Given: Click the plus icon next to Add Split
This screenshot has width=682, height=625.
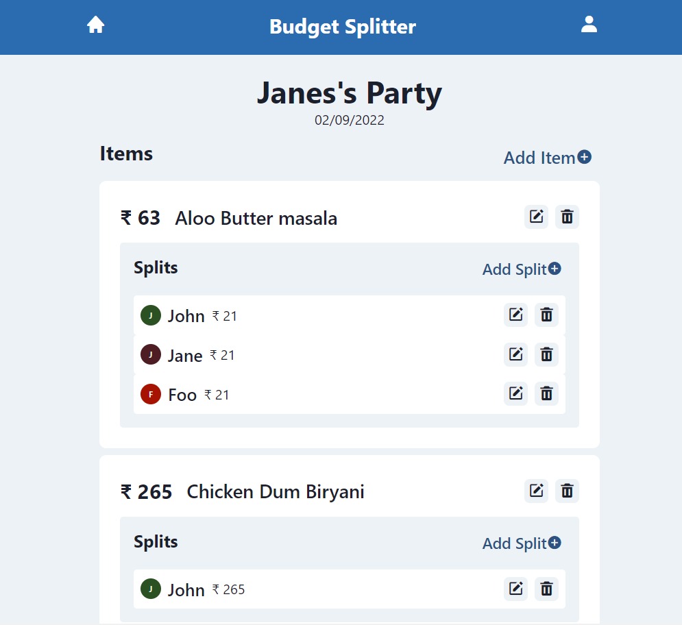Looking at the screenshot, I should tap(555, 269).
